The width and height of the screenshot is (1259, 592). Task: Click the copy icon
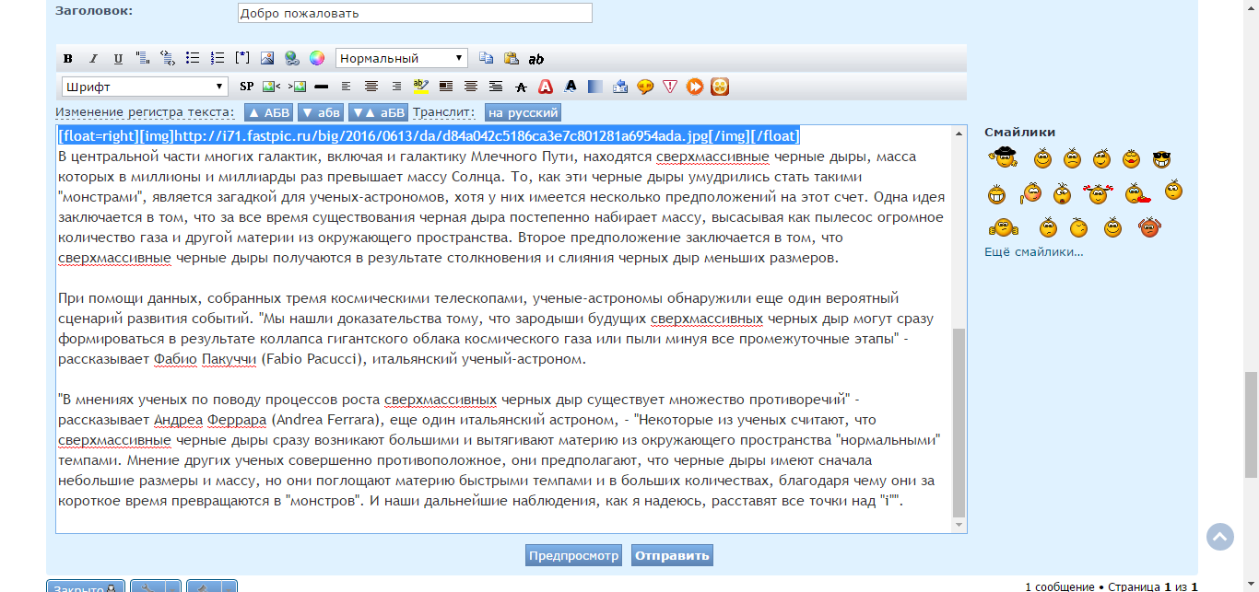coord(486,58)
